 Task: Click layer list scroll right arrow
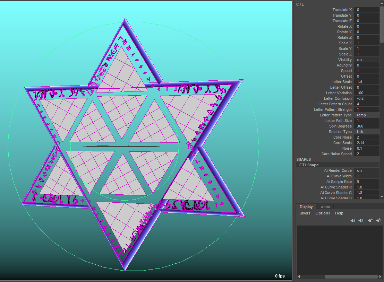coord(380,276)
